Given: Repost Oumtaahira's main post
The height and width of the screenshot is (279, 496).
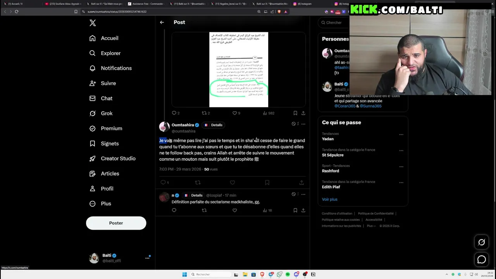Looking at the screenshot, I should [198, 183].
